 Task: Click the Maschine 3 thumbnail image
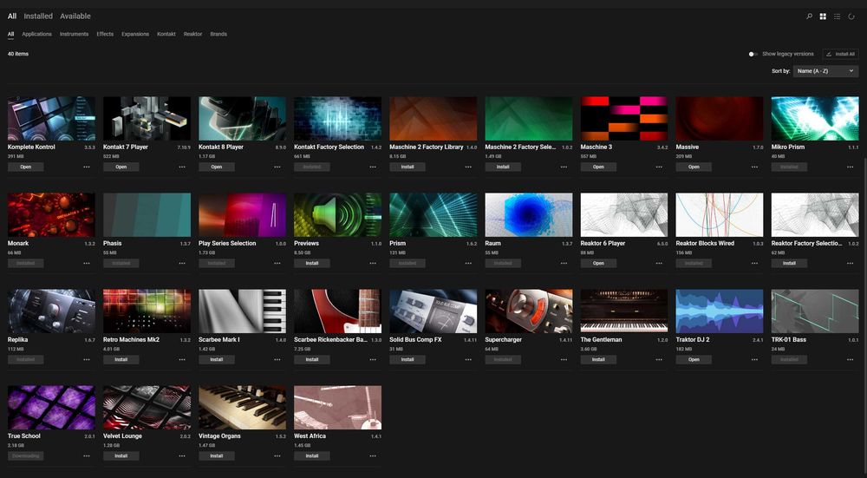click(x=624, y=119)
